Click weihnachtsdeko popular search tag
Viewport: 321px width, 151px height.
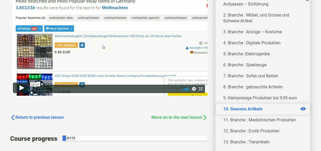click(89, 18)
